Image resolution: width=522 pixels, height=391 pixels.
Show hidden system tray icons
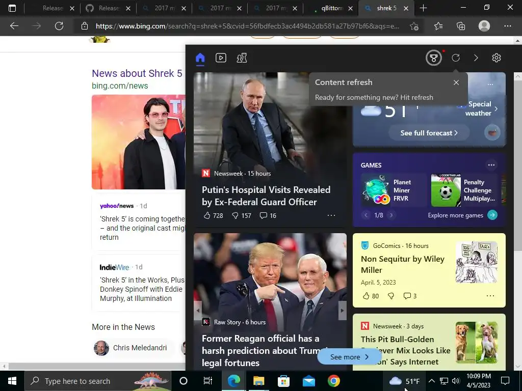(x=431, y=381)
